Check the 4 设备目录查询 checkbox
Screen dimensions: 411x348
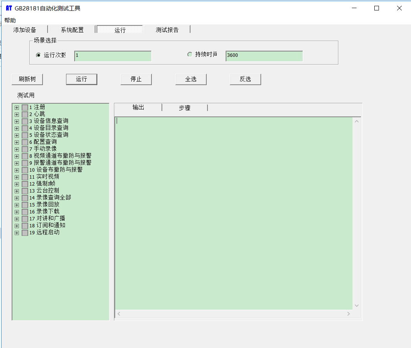[25, 128]
